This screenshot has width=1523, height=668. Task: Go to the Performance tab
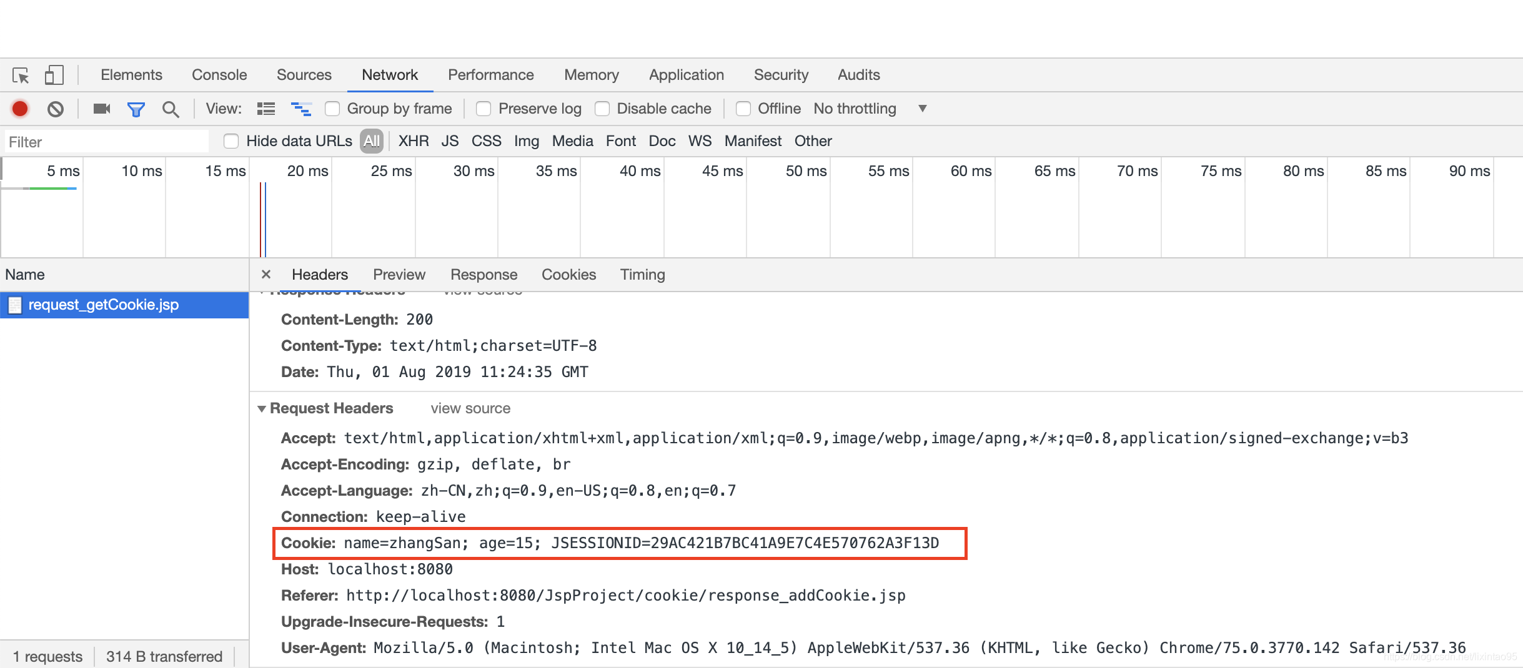pos(491,75)
